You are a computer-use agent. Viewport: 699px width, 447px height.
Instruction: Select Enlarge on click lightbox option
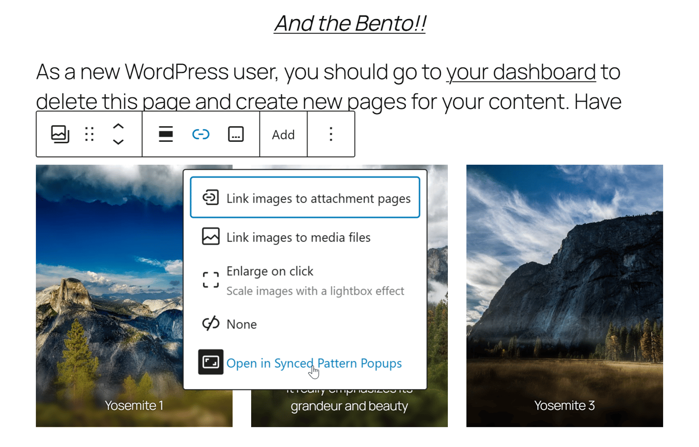[x=305, y=281]
